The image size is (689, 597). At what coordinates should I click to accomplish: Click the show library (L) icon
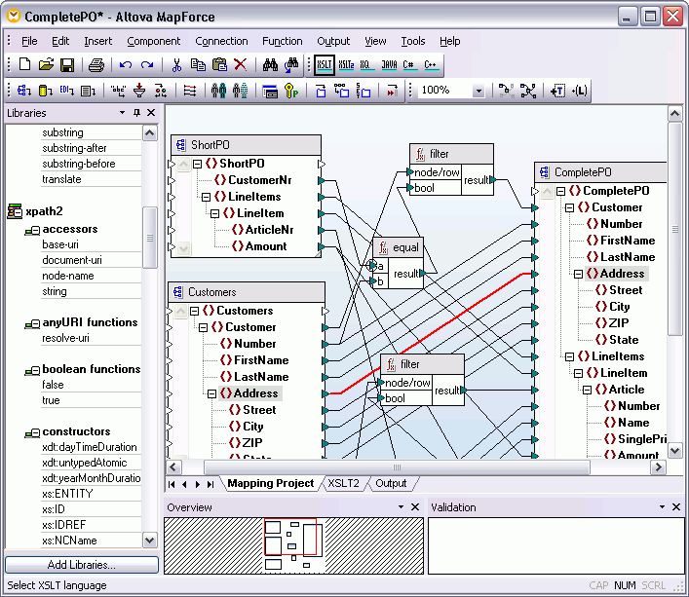pyautogui.click(x=579, y=91)
